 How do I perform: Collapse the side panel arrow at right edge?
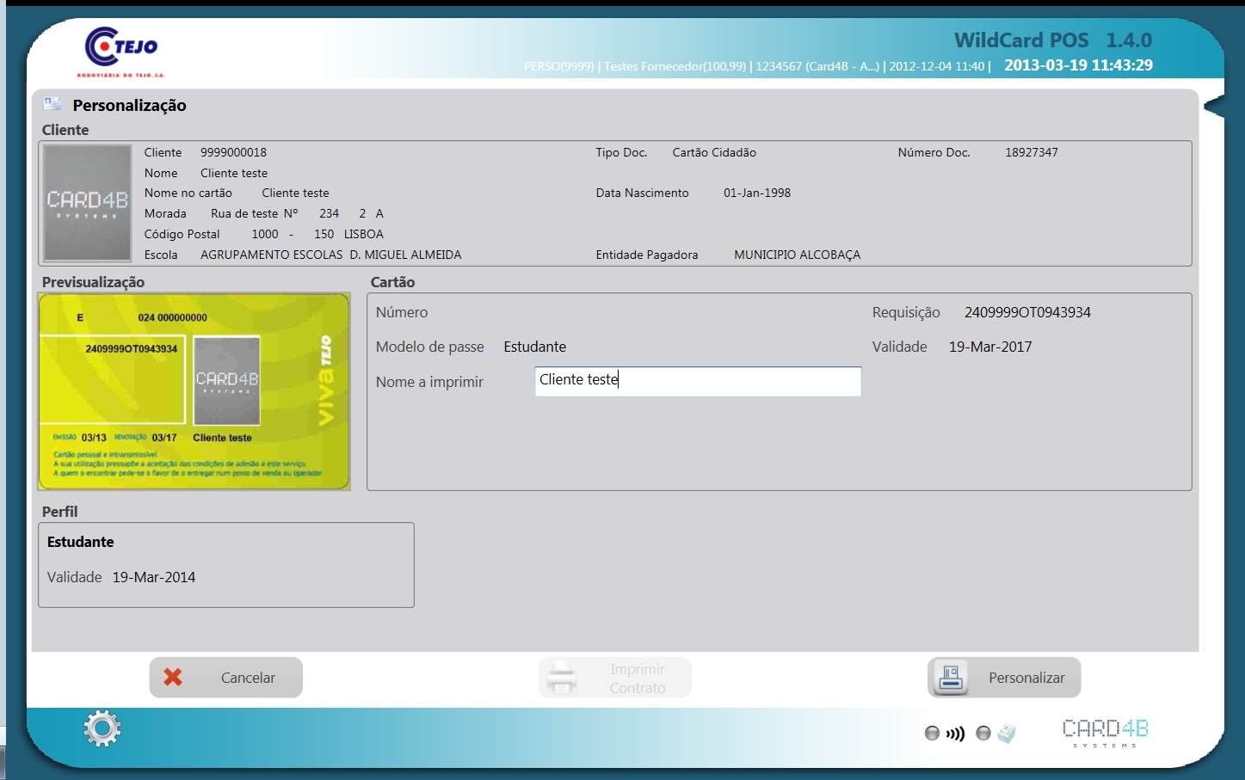tap(1213, 107)
